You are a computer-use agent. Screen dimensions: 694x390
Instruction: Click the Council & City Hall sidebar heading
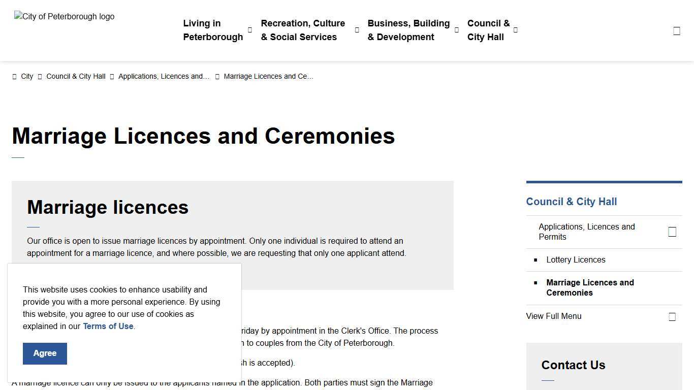(571, 202)
